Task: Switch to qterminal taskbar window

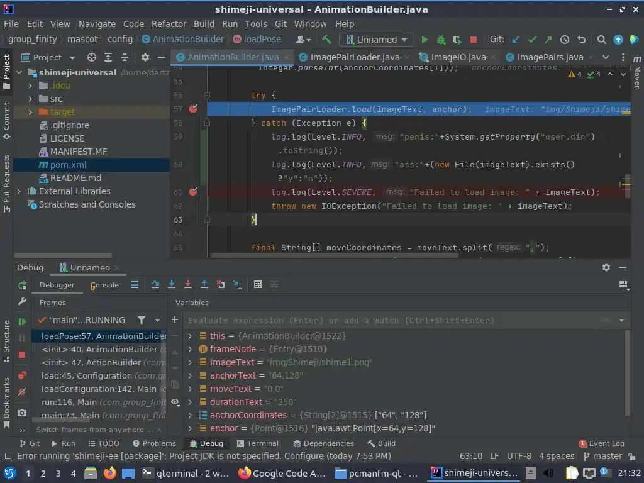Action: pyautogui.click(x=186, y=473)
